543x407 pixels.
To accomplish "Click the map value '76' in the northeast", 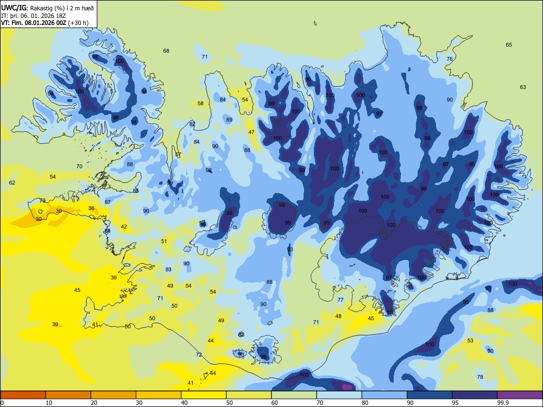I will tap(450, 59).
